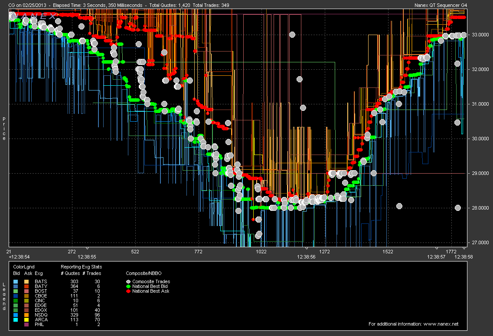Click the CBOE bid color swatch
Viewport: 493px width, 336px height.
click(x=16, y=296)
